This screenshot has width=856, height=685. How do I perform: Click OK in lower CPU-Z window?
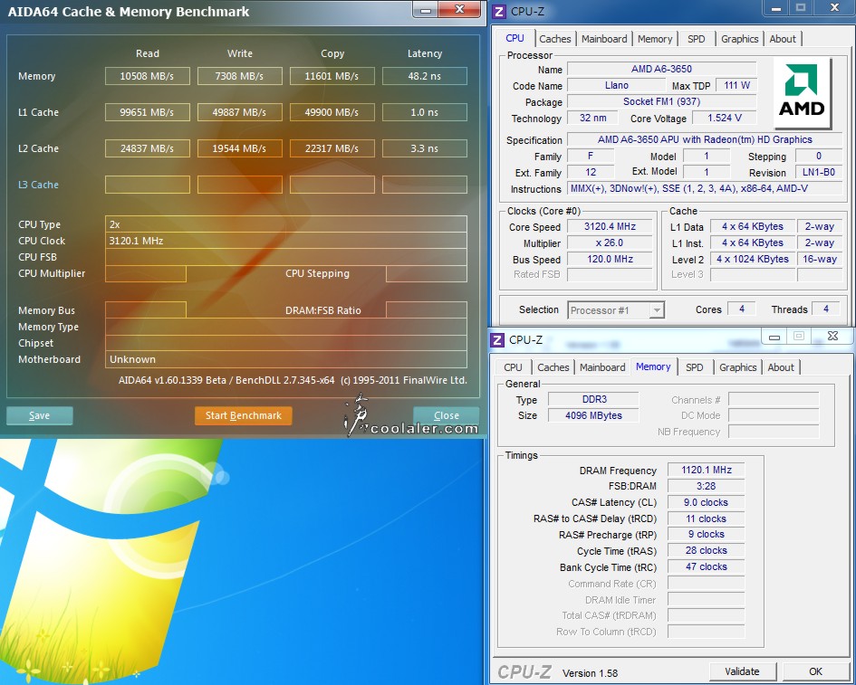click(815, 671)
